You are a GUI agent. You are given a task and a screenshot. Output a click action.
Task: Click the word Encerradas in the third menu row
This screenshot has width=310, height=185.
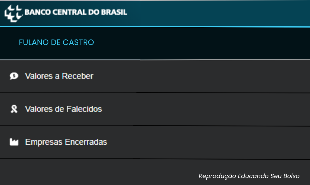(86, 142)
